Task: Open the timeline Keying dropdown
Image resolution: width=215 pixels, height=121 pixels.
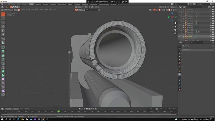Action: 16,109
